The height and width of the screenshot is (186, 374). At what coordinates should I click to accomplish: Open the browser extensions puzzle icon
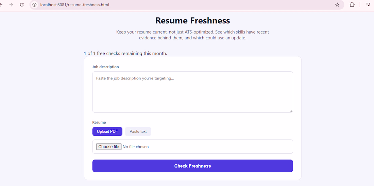click(x=352, y=4)
